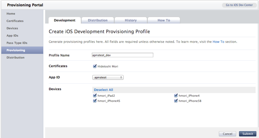Open the History tab
The image size is (259, 138).
click(x=131, y=20)
